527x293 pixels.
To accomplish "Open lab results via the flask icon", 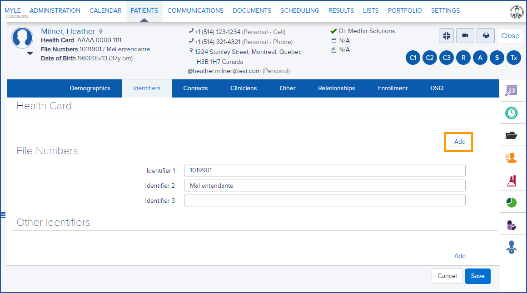I will [x=513, y=179].
